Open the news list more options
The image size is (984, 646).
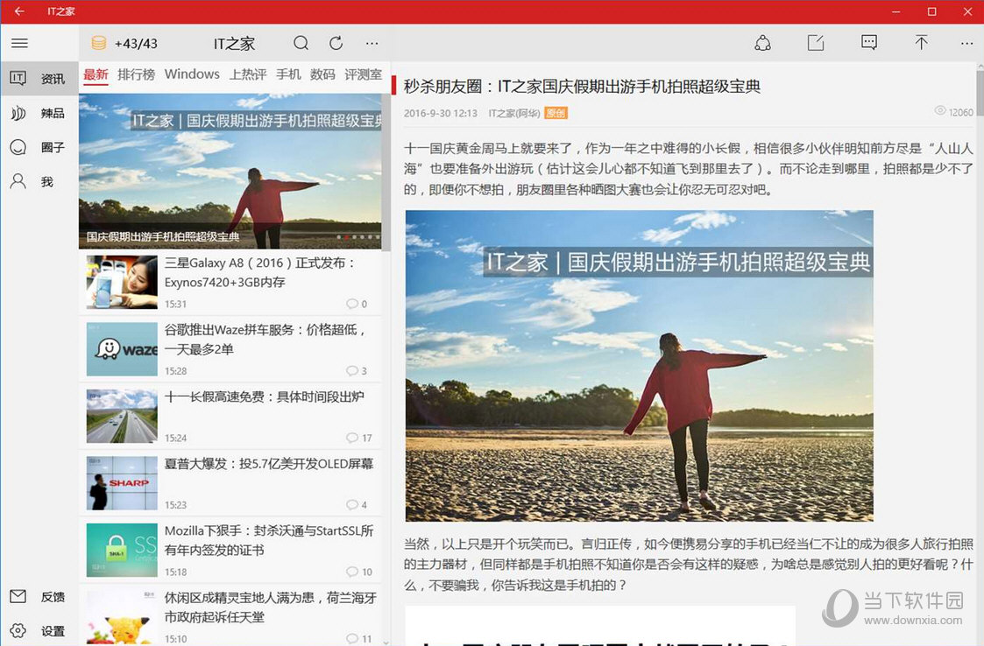point(372,43)
